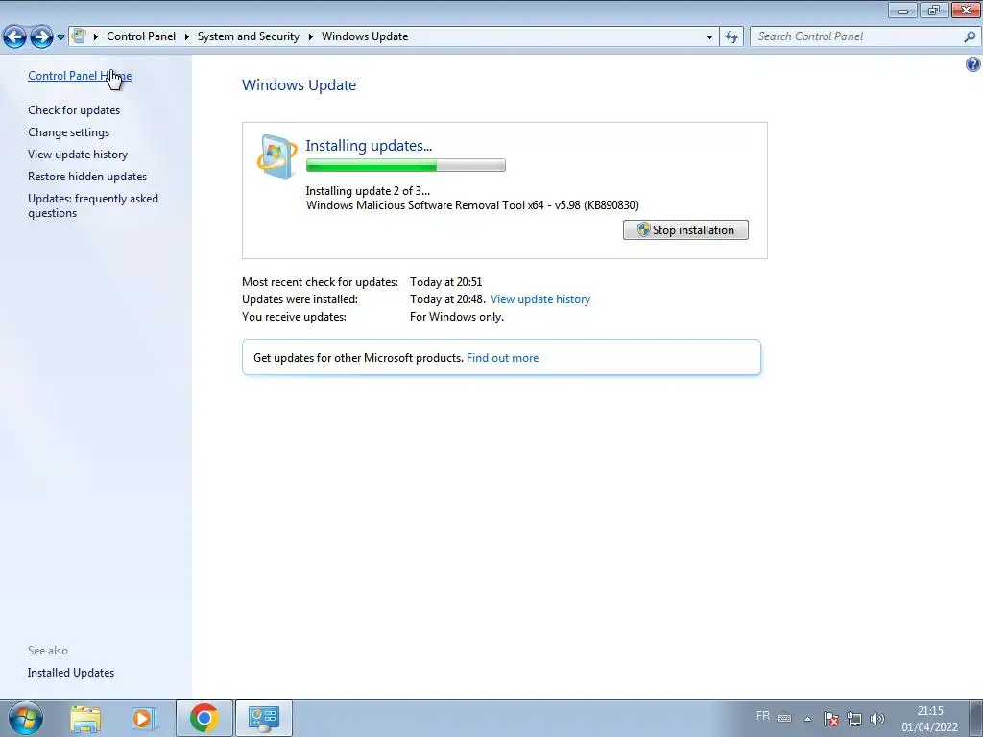
Task: Open network status tray icon
Action: pos(853,718)
